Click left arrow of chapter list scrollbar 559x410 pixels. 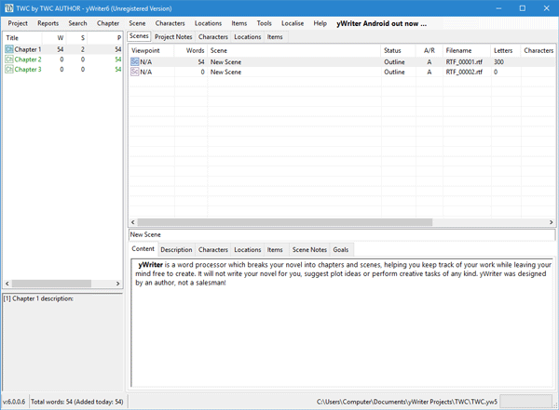pos(7,284)
